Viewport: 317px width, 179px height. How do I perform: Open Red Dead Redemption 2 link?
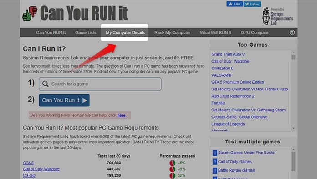pyautogui.click(x=233, y=96)
